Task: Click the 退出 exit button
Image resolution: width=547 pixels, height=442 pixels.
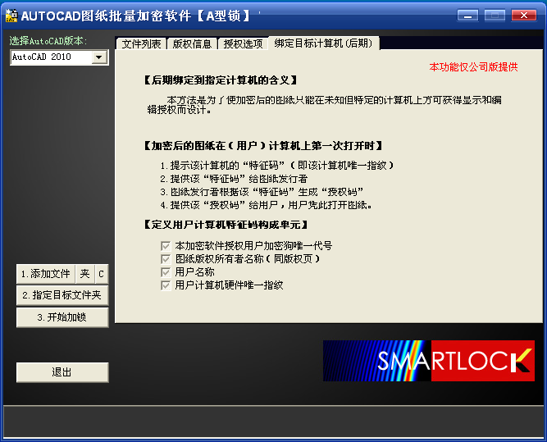Action: pos(62,372)
